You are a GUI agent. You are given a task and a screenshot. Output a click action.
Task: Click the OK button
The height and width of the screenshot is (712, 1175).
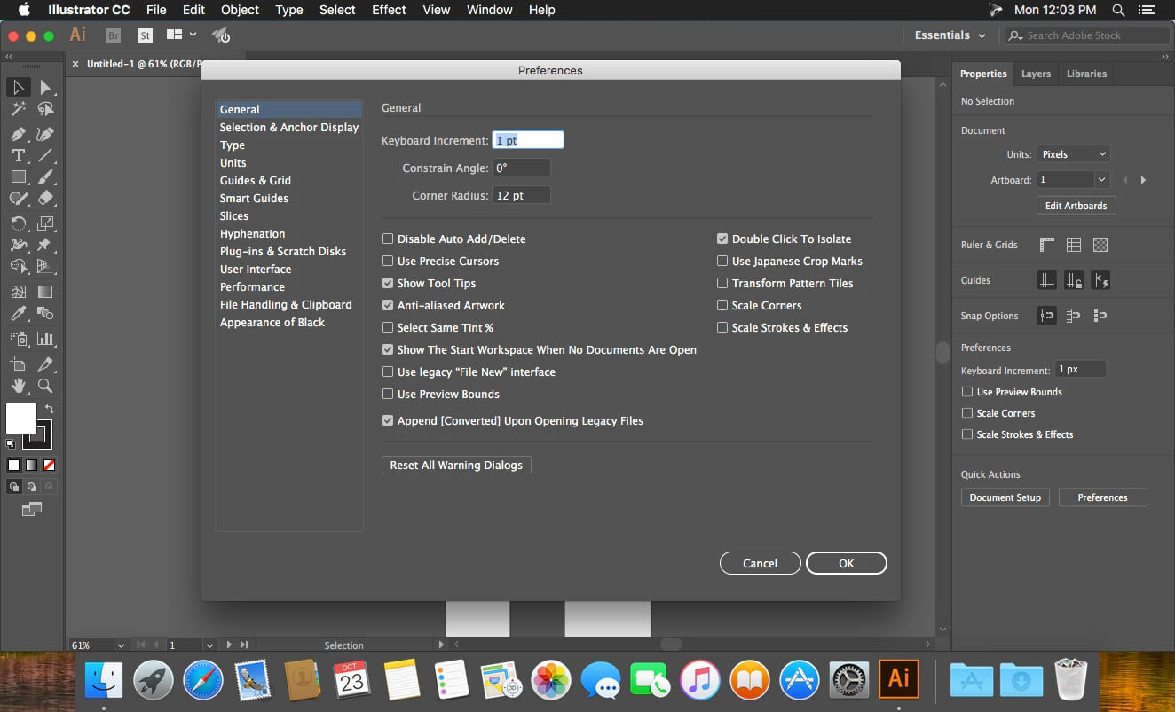pyautogui.click(x=847, y=563)
